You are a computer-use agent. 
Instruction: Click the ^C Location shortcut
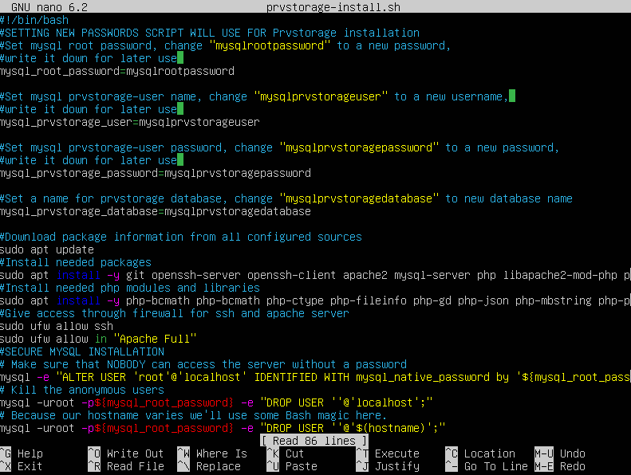480,453
